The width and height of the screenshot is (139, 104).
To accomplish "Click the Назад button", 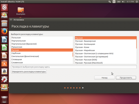I will point(105,78).
